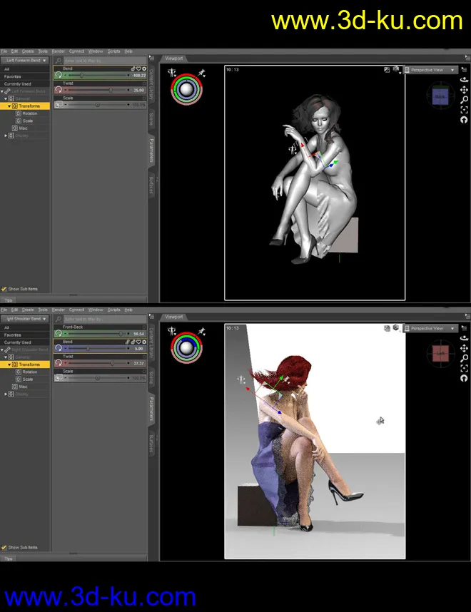The image size is (471, 612).
Task: Toggle the link icon on the -100.22 Bend slider
Action: click(x=133, y=68)
